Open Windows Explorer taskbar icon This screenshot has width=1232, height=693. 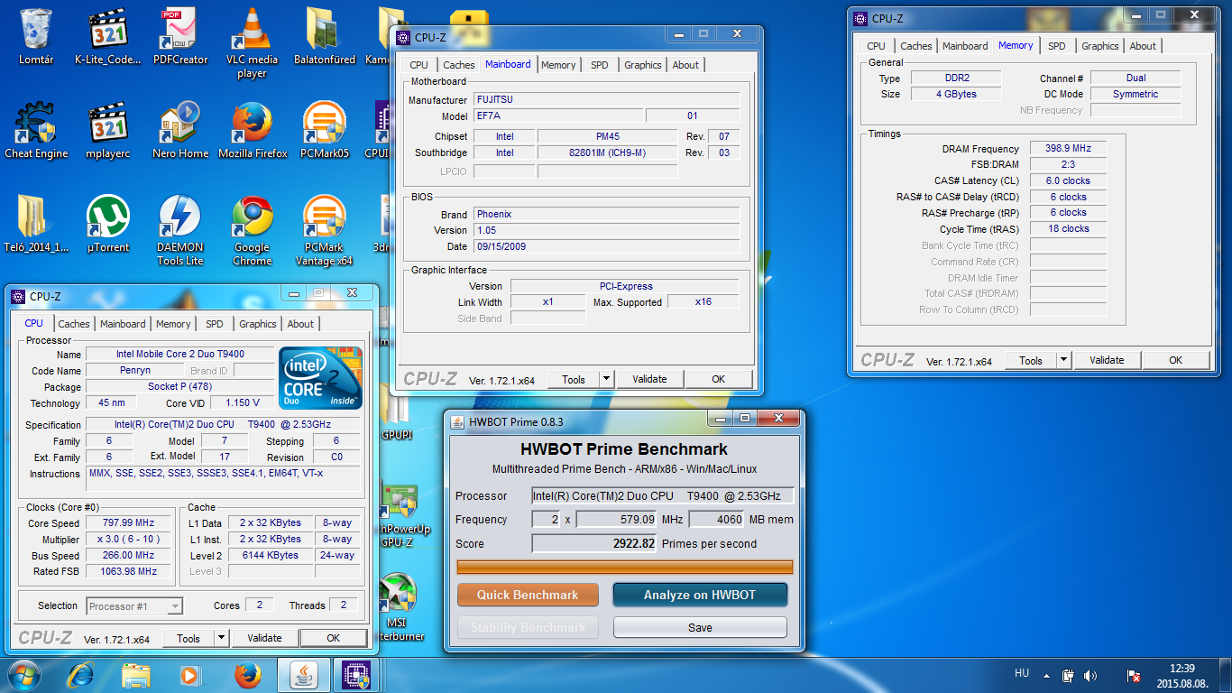(135, 675)
